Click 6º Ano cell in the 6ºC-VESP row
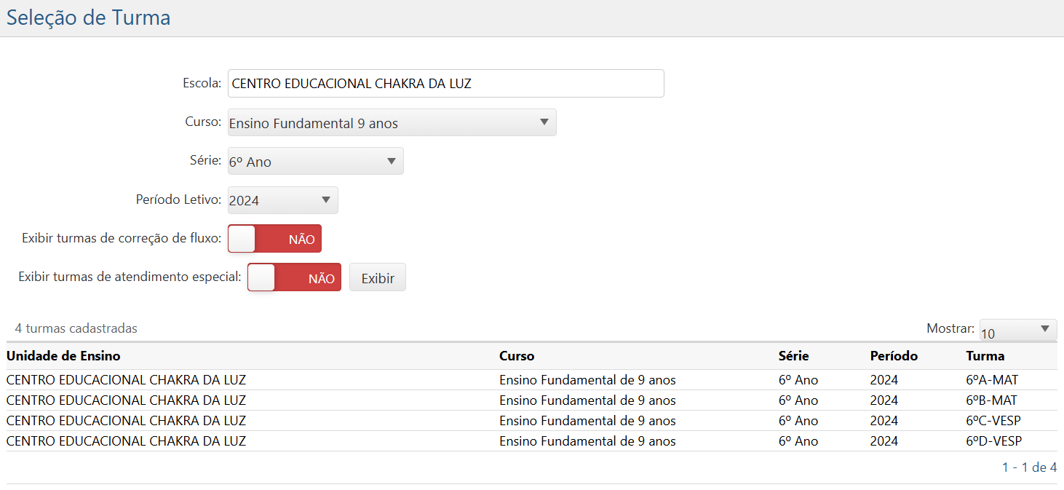The image size is (1064, 490). coord(798,421)
